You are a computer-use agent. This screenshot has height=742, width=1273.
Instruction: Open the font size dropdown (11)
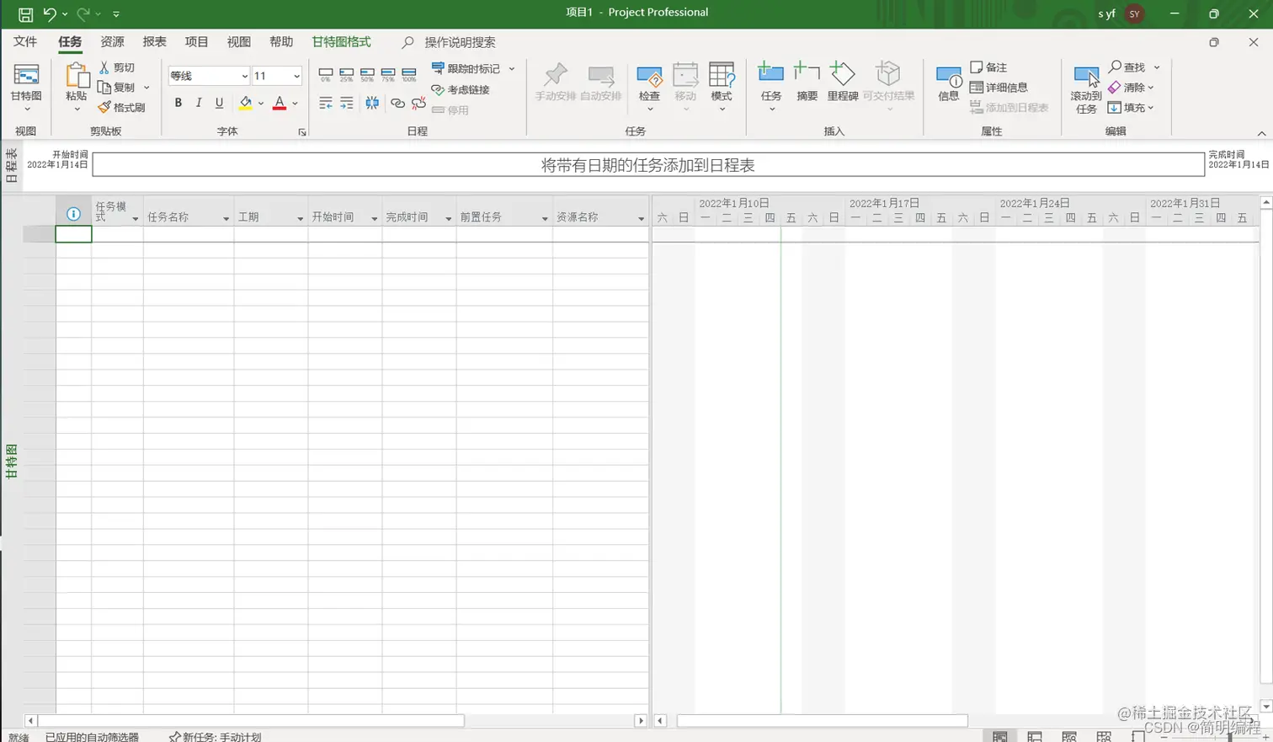(296, 76)
